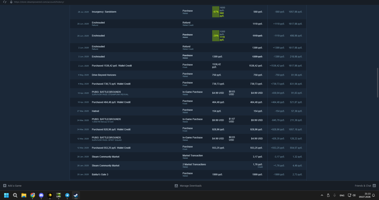Open Purchased 928,96 руб. Wallet Credit row
This screenshot has height=200, width=379.
click(188, 129)
